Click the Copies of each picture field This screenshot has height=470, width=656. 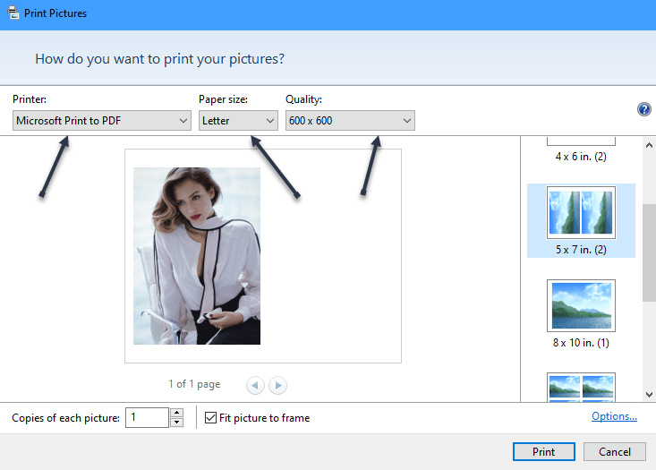coord(147,417)
